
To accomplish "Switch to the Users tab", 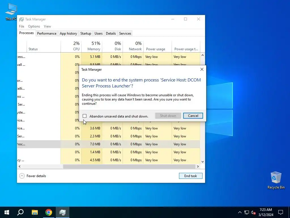I will [98, 33].
